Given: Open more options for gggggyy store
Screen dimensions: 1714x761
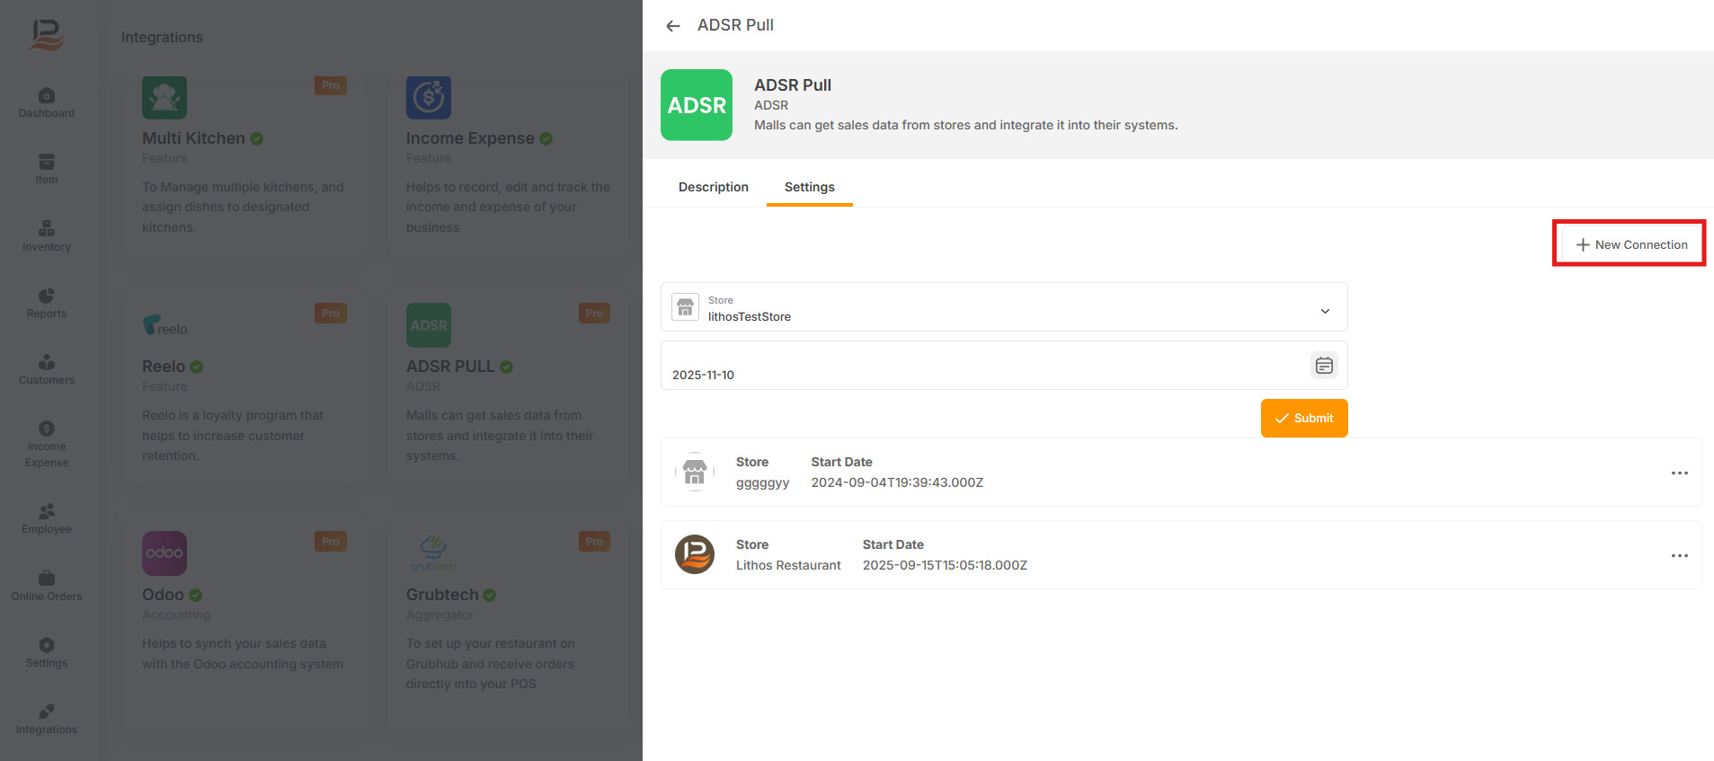Looking at the screenshot, I should pyautogui.click(x=1679, y=473).
